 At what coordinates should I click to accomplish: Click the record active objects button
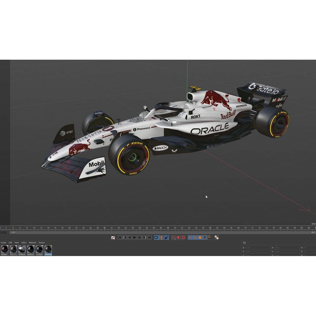[173, 238]
